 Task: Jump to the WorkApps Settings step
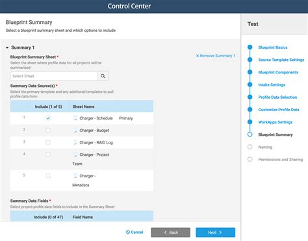pyautogui.click(x=275, y=122)
